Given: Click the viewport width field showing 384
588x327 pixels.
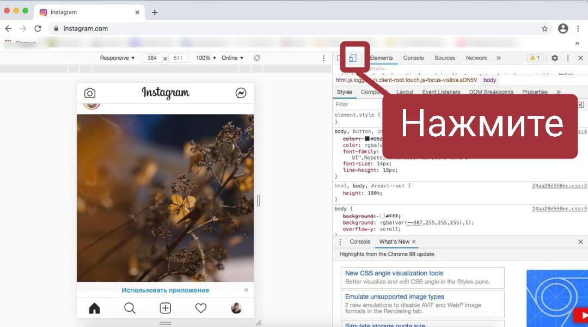Looking at the screenshot, I should click(152, 58).
